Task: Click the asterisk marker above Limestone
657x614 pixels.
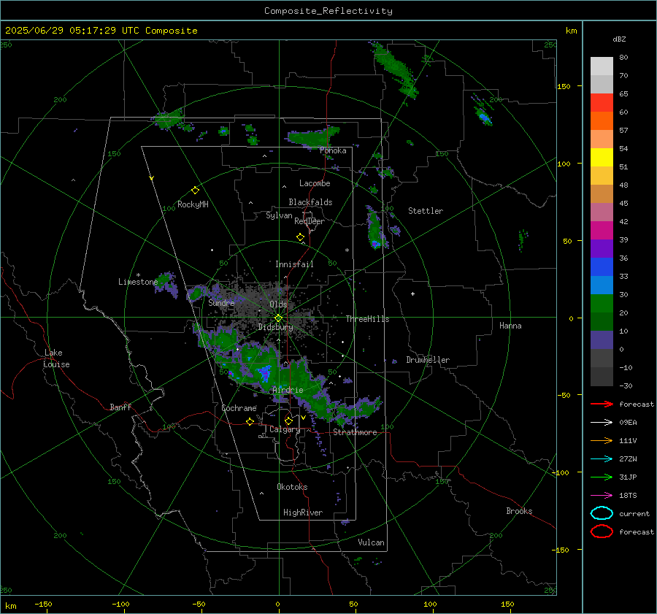Action: pos(138,275)
